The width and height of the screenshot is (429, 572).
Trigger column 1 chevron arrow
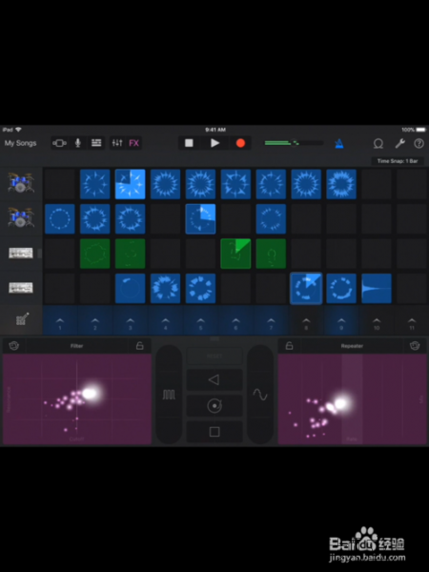click(x=60, y=321)
